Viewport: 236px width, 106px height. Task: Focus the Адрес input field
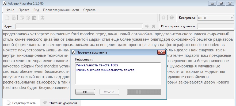click(79, 26)
